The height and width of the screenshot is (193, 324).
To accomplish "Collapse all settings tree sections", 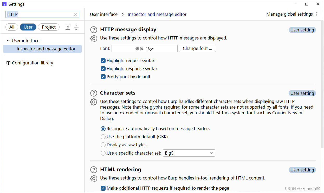I will click(x=76, y=27).
